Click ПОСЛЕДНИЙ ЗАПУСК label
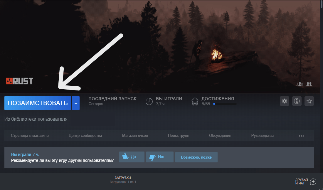This screenshot has height=190, width=323. [112, 99]
